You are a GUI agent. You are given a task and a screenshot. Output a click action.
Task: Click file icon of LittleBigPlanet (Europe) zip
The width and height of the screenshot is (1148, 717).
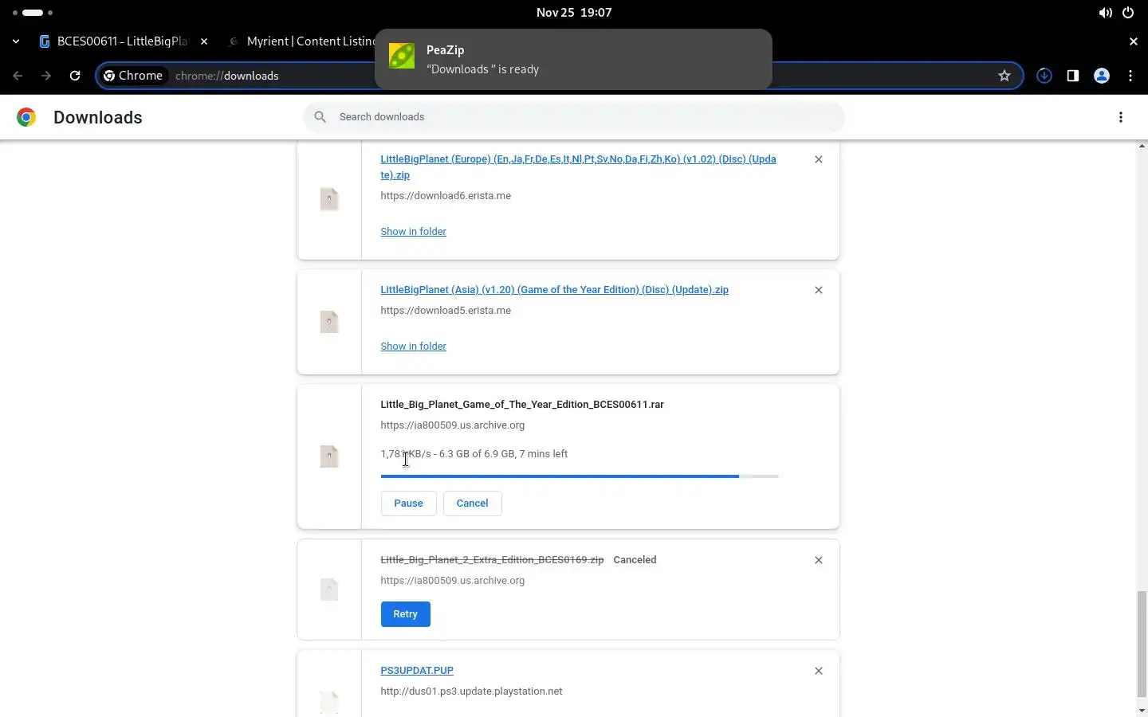pos(329,199)
